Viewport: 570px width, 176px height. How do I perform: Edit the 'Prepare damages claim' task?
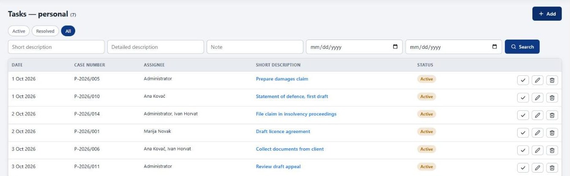coord(537,80)
